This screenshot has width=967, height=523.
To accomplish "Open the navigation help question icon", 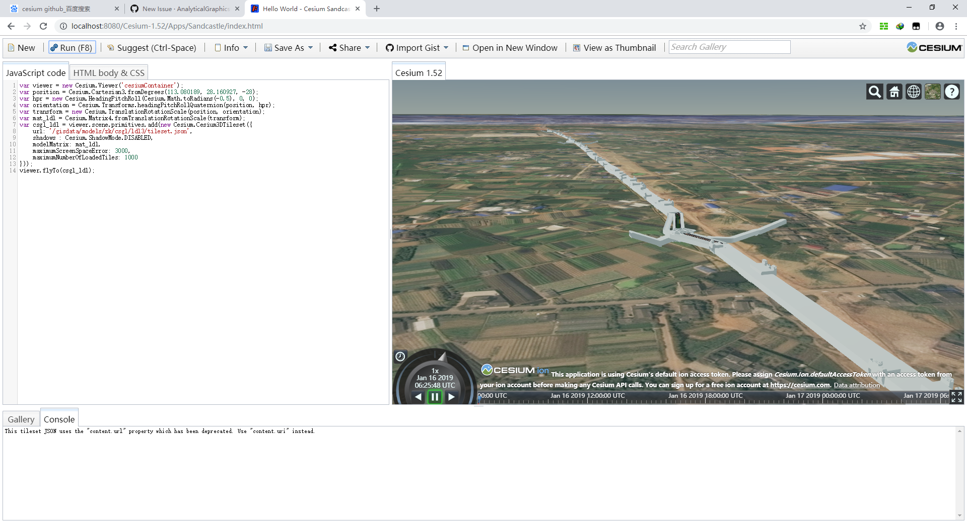I will click(952, 92).
